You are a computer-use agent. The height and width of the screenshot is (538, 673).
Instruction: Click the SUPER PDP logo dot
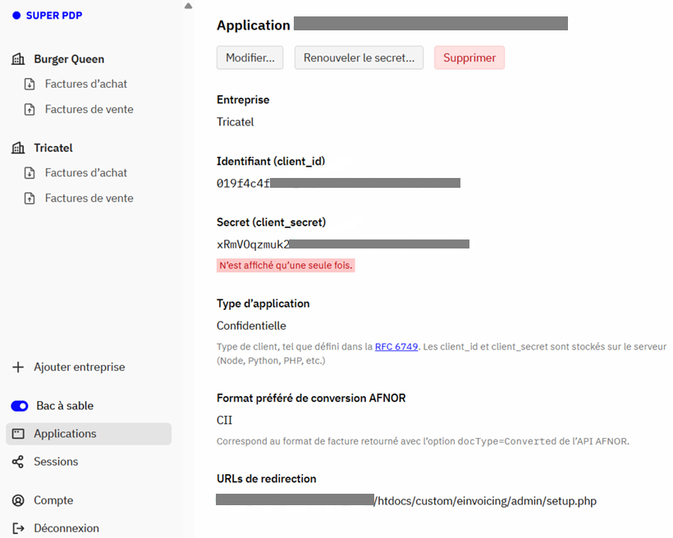pos(16,16)
